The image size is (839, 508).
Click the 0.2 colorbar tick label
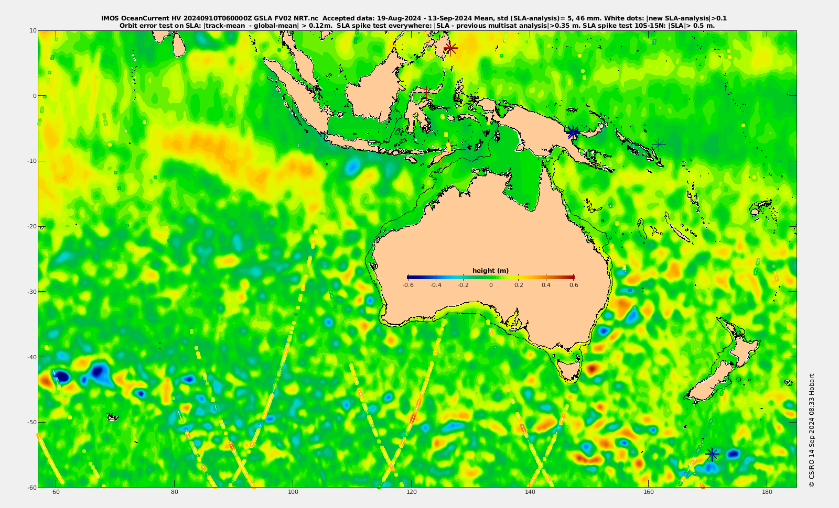tap(519, 285)
